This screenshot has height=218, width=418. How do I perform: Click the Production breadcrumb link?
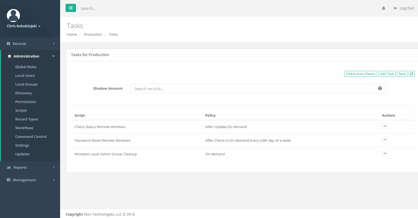[93, 34]
